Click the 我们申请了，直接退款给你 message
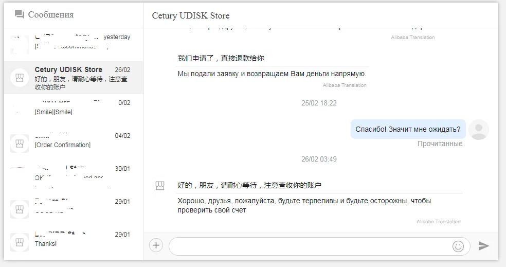This screenshot has width=506, height=267. tap(221, 58)
